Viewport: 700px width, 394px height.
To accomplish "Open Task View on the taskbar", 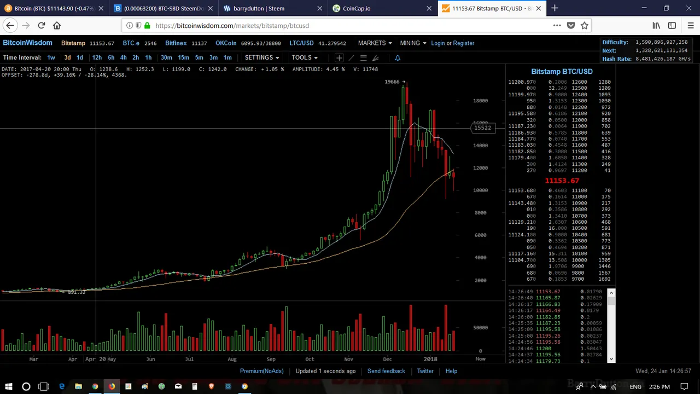I will coord(44,387).
